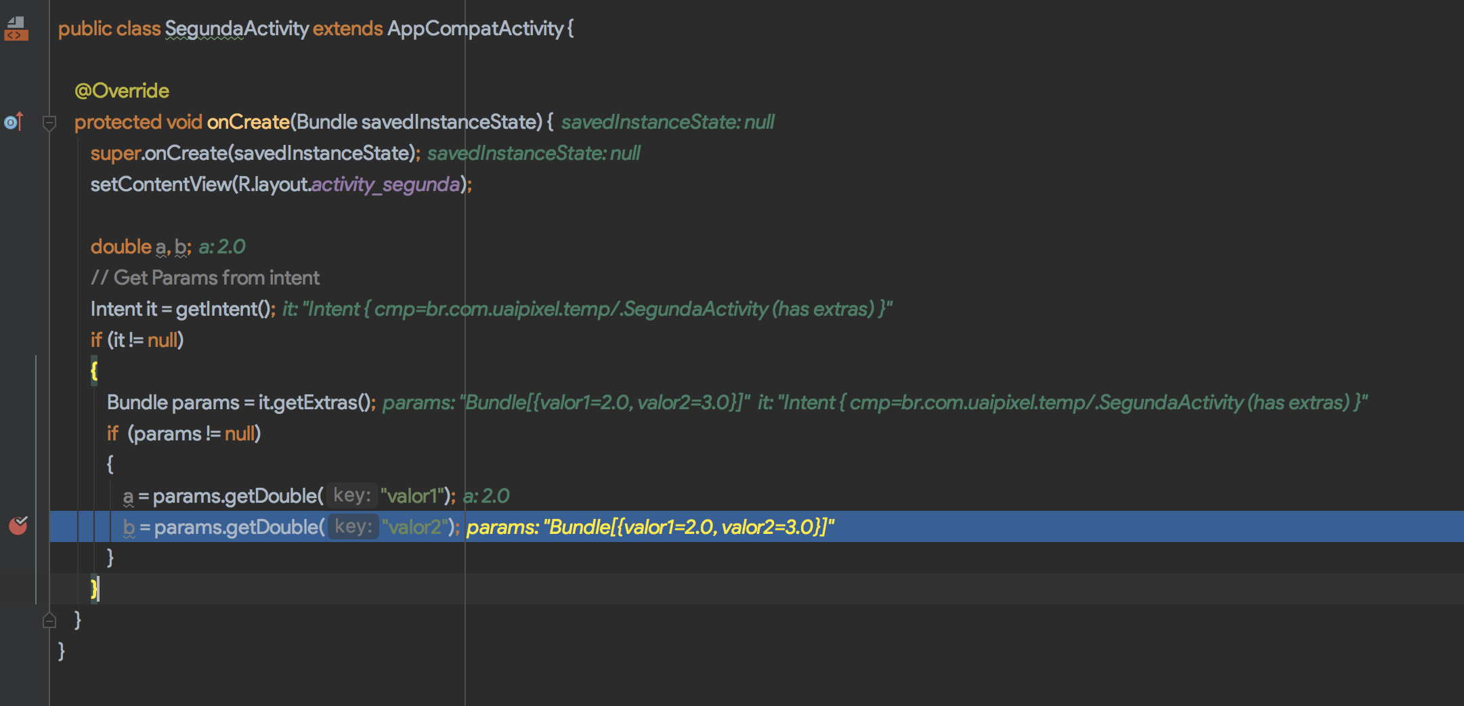Screen dimensions: 1464x706
Task: Click onCreate in the method declaration
Action: point(249,122)
